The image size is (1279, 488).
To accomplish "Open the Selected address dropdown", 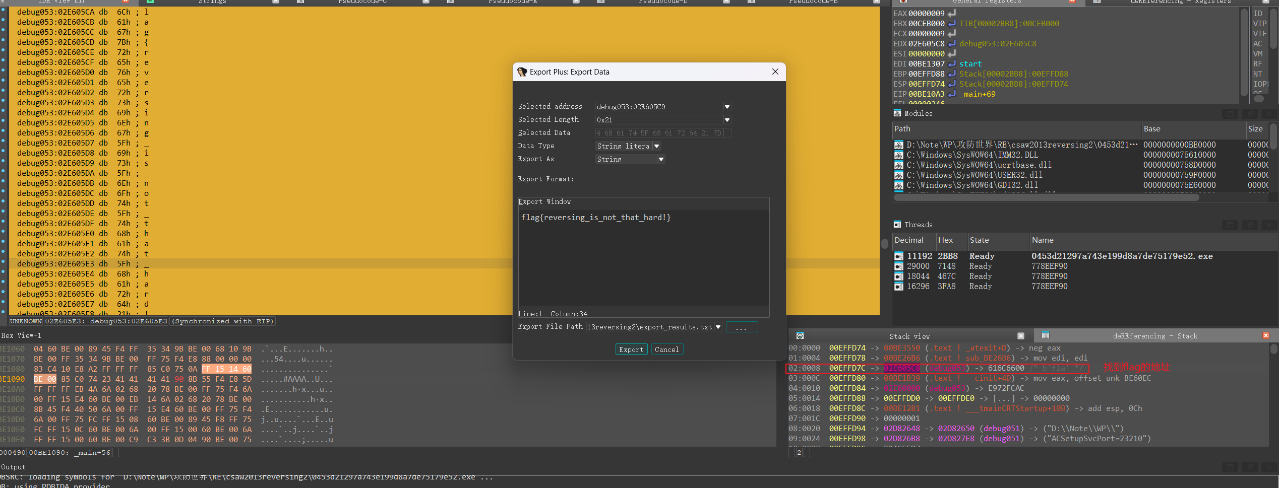I will click(727, 107).
